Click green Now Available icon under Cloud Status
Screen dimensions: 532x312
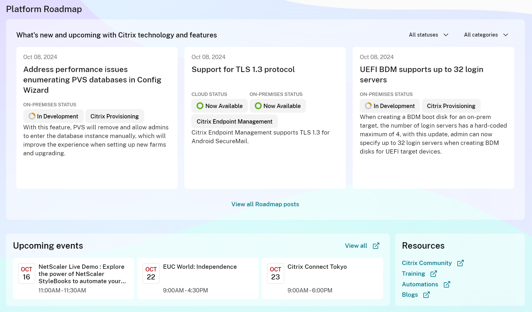200,106
